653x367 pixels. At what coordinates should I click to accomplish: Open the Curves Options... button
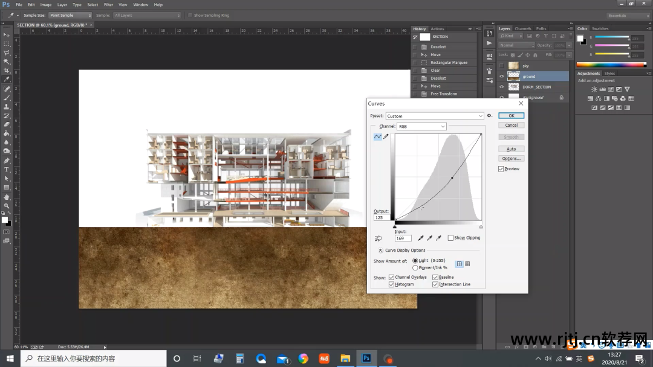(x=511, y=158)
